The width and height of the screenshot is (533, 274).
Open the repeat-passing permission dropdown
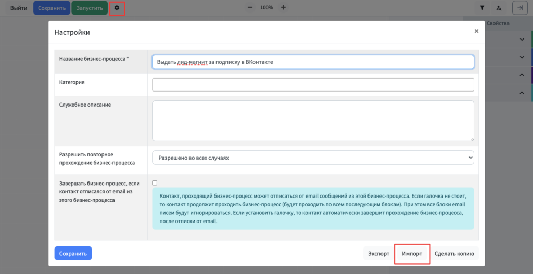point(313,157)
